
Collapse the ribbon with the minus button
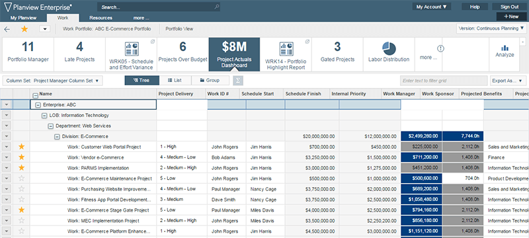(x=523, y=42)
